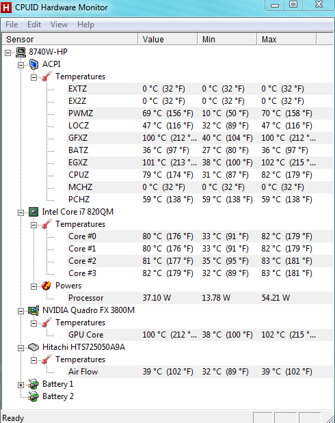Click the thermometer icon under Intel Core i7

click(46, 224)
